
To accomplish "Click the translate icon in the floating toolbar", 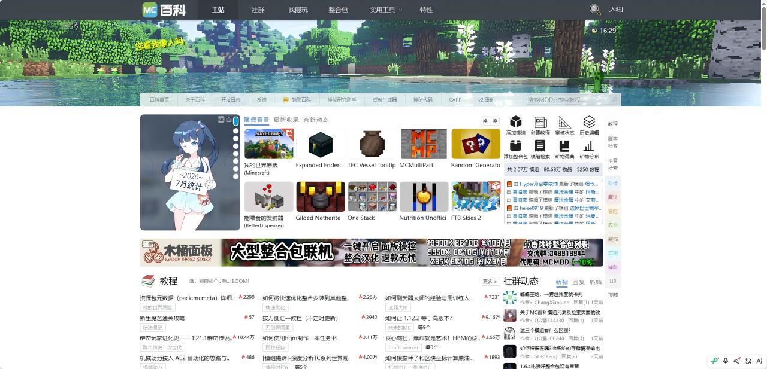I will tap(748, 361).
